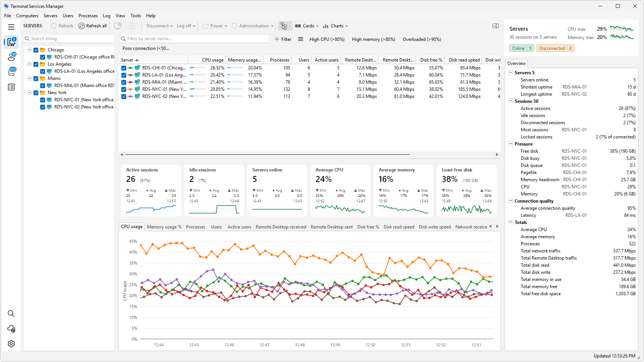Uncheck the Chicago group checkbox
This screenshot has height=362, width=644.
(x=36, y=50)
